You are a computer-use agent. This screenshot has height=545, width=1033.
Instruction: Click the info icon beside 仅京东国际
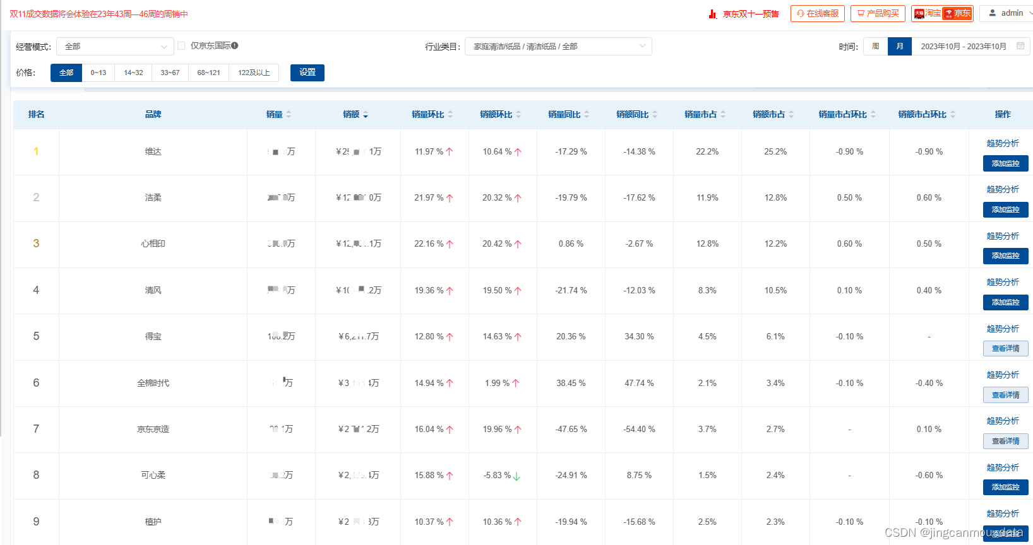[x=235, y=45]
